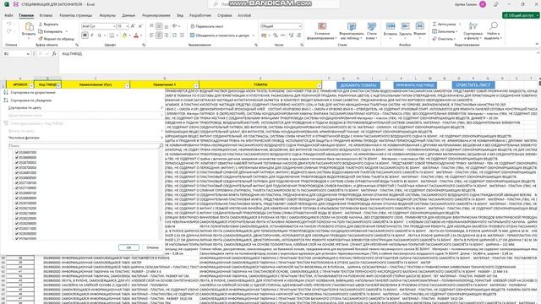Open the font size dropdown
Viewport: 541px width, 304px height.
127,26
